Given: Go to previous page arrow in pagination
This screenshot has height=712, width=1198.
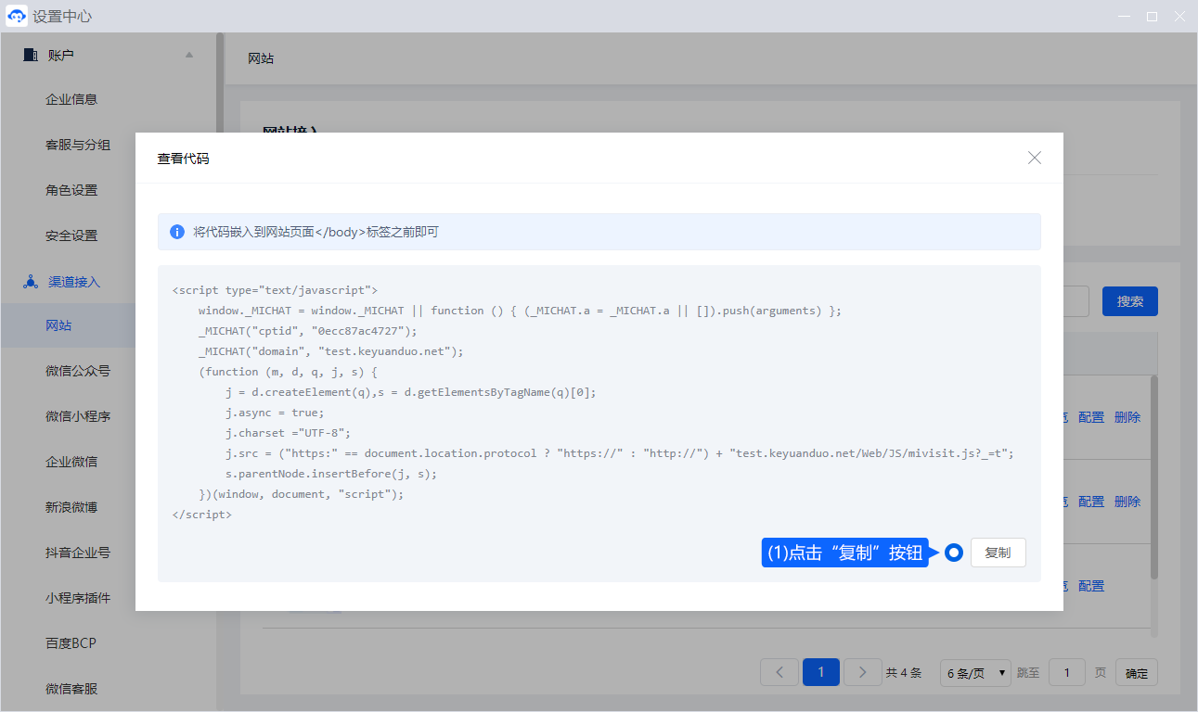Looking at the screenshot, I should [779, 672].
